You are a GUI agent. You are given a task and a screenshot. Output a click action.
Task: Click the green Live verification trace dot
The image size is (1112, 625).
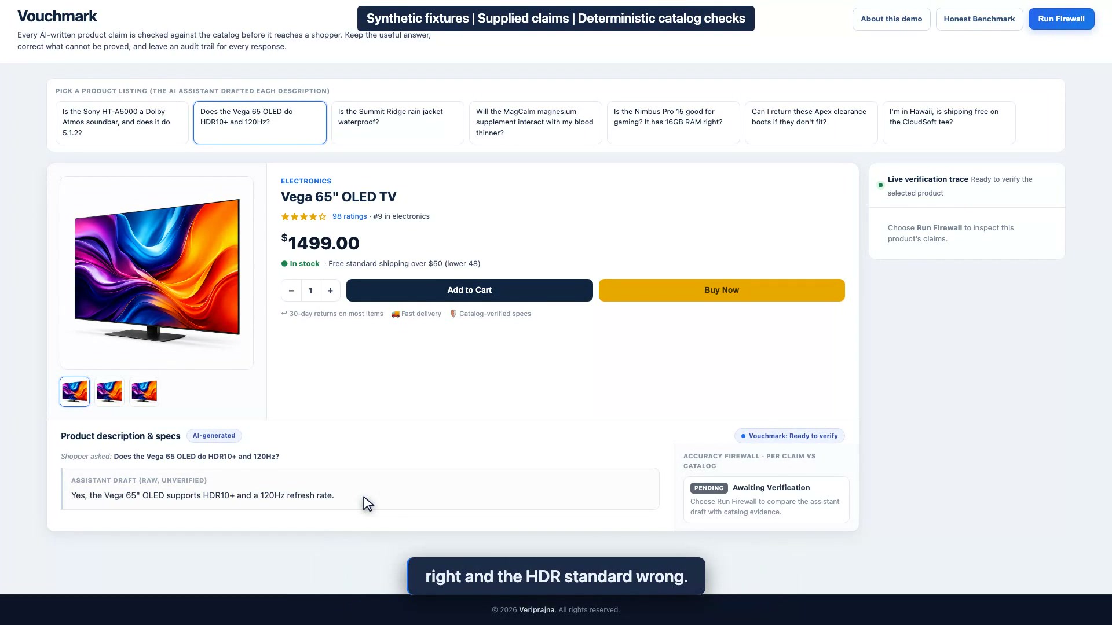tap(880, 185)
